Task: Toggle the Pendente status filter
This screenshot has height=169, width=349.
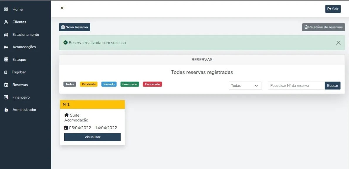Action: [x=89, y=84]
